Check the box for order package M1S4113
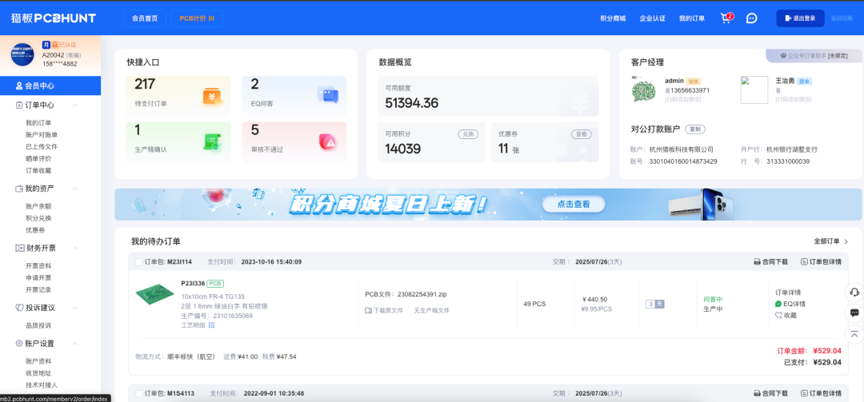The image size is (864, 402). [139, 393]
